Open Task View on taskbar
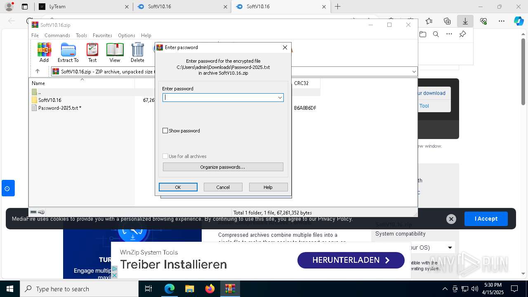Viewport: 528px width, 297px height. pos(148,289)
